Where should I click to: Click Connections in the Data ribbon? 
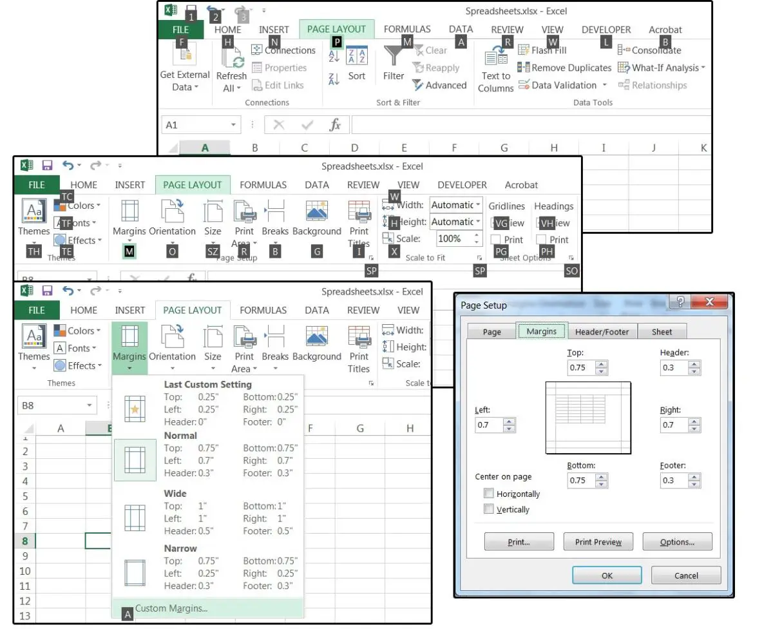(x=283, y=50)
